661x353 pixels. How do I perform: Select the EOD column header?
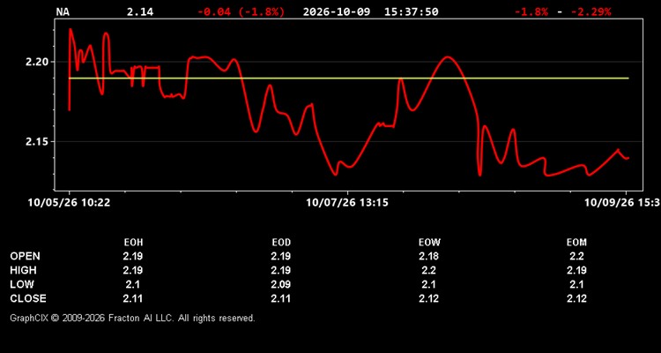281,243
